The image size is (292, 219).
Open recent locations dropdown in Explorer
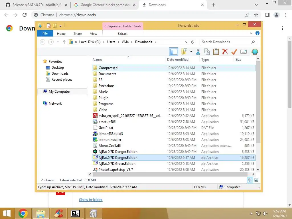click(58, 42)
